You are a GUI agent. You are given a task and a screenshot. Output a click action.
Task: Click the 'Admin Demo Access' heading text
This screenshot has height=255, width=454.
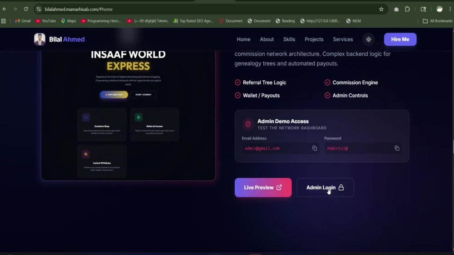tap(283, 121)
